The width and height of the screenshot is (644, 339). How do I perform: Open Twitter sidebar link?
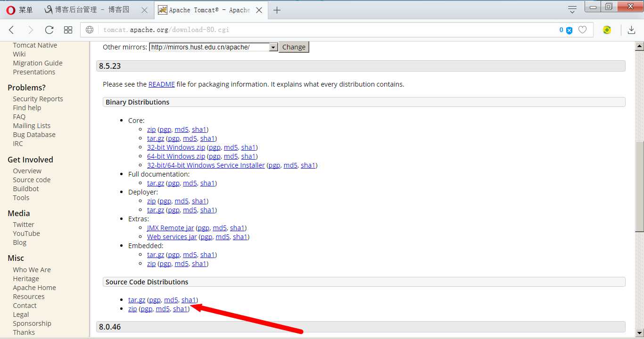pyautogui.click(x=24, y=225)
